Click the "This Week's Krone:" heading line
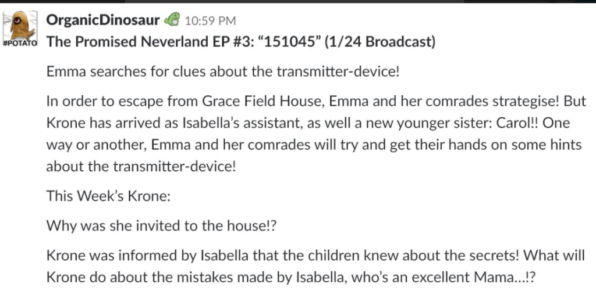This screenshot has width=596, height=294. click(x=108, y=196)
